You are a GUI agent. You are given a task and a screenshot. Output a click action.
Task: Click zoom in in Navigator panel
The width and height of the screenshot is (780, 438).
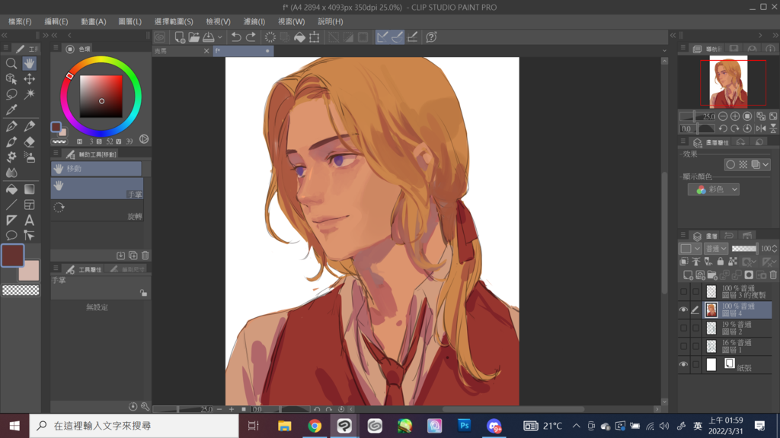pyautogui.click(x=735, y=116)
